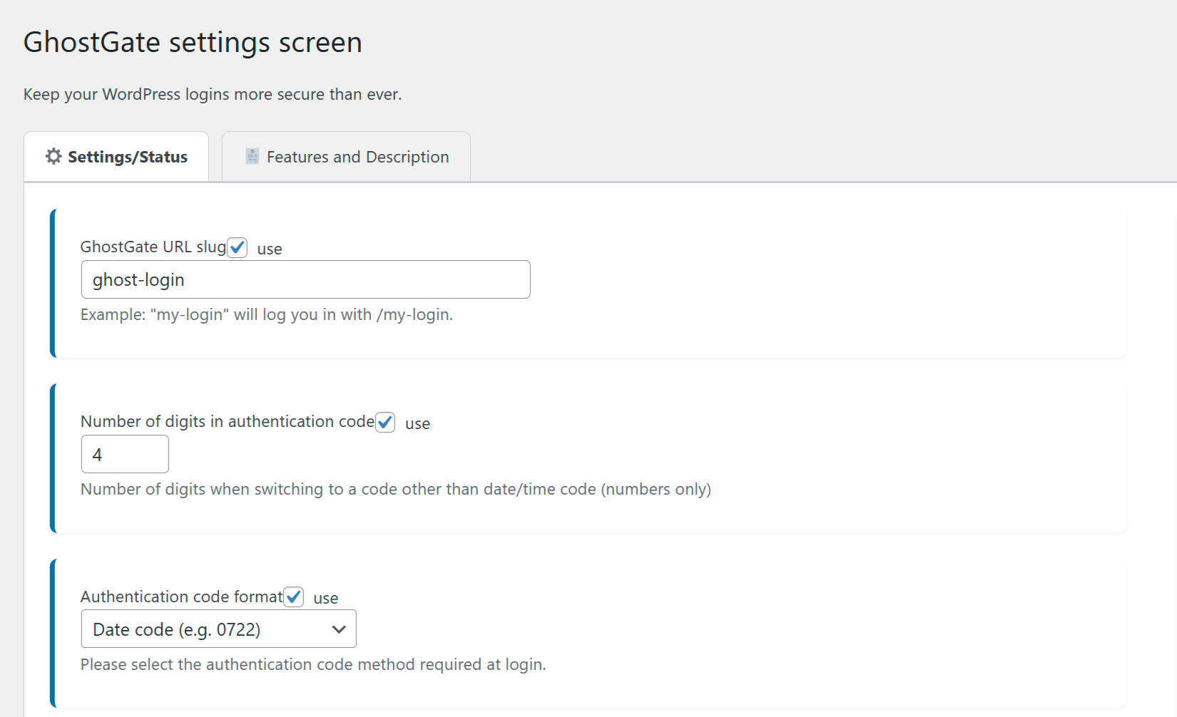Disable the Authentication code format checkbox
1177x717 pixels.
(293, 597)
